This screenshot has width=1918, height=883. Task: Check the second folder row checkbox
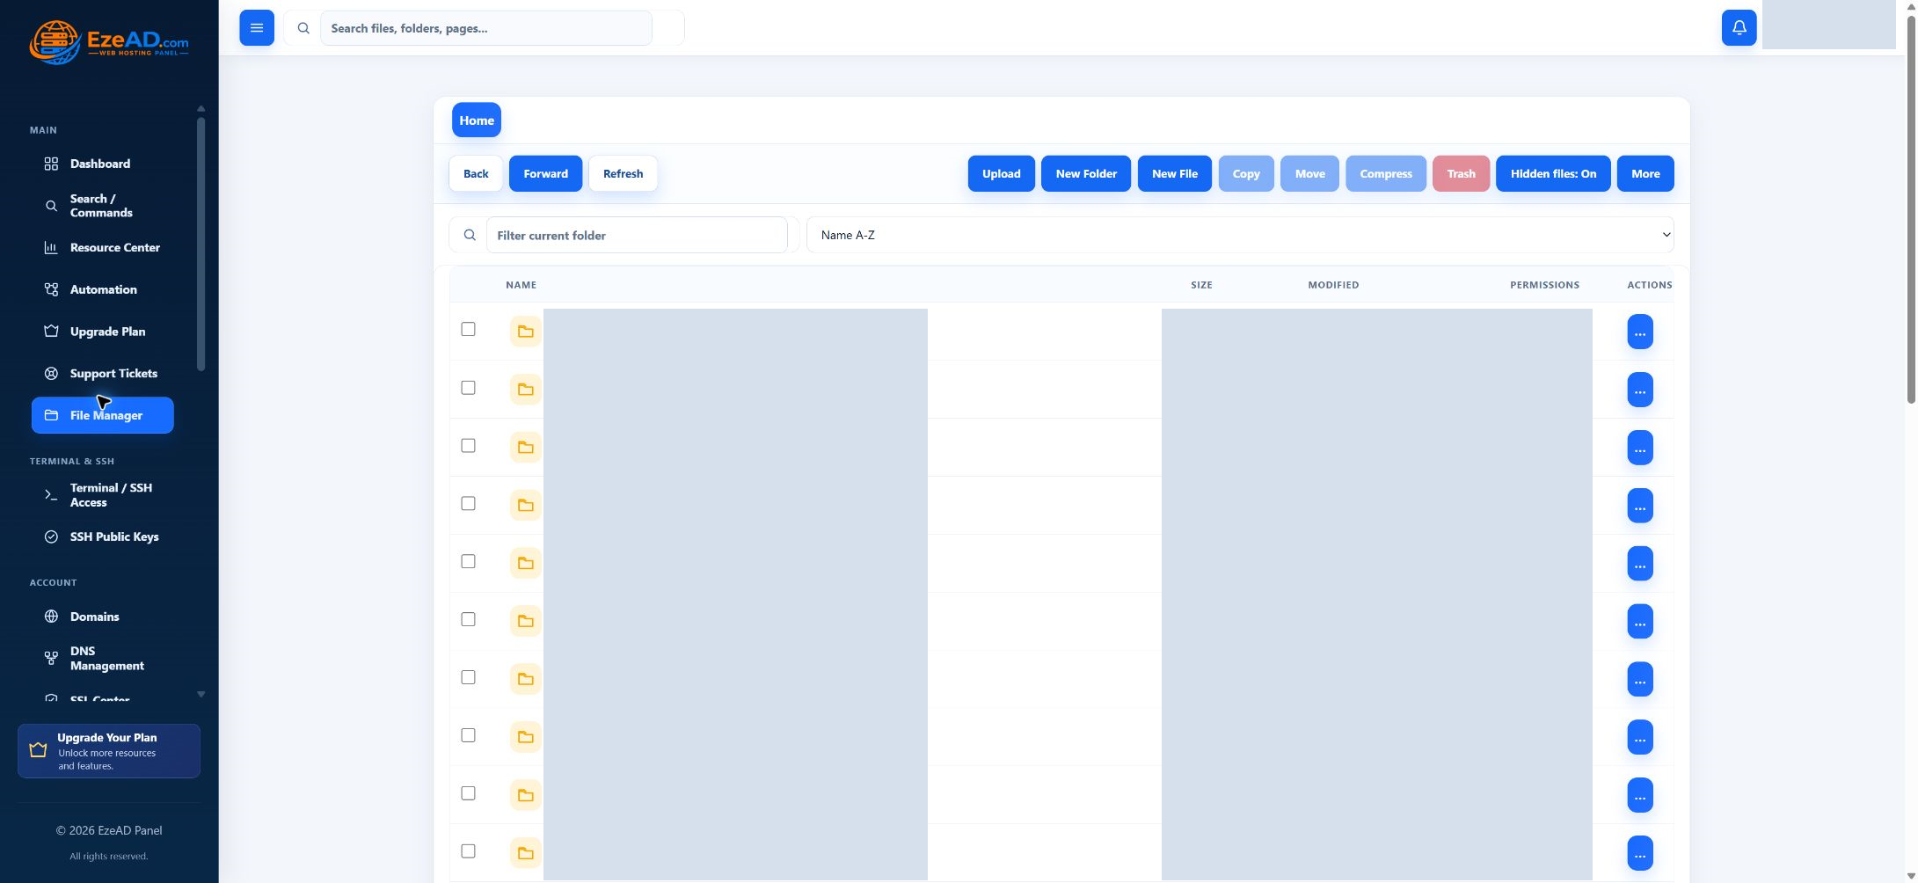(x=469, y=388)
